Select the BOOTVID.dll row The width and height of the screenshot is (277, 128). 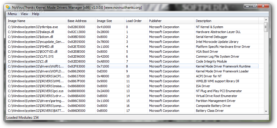click(x=132, y=52)
